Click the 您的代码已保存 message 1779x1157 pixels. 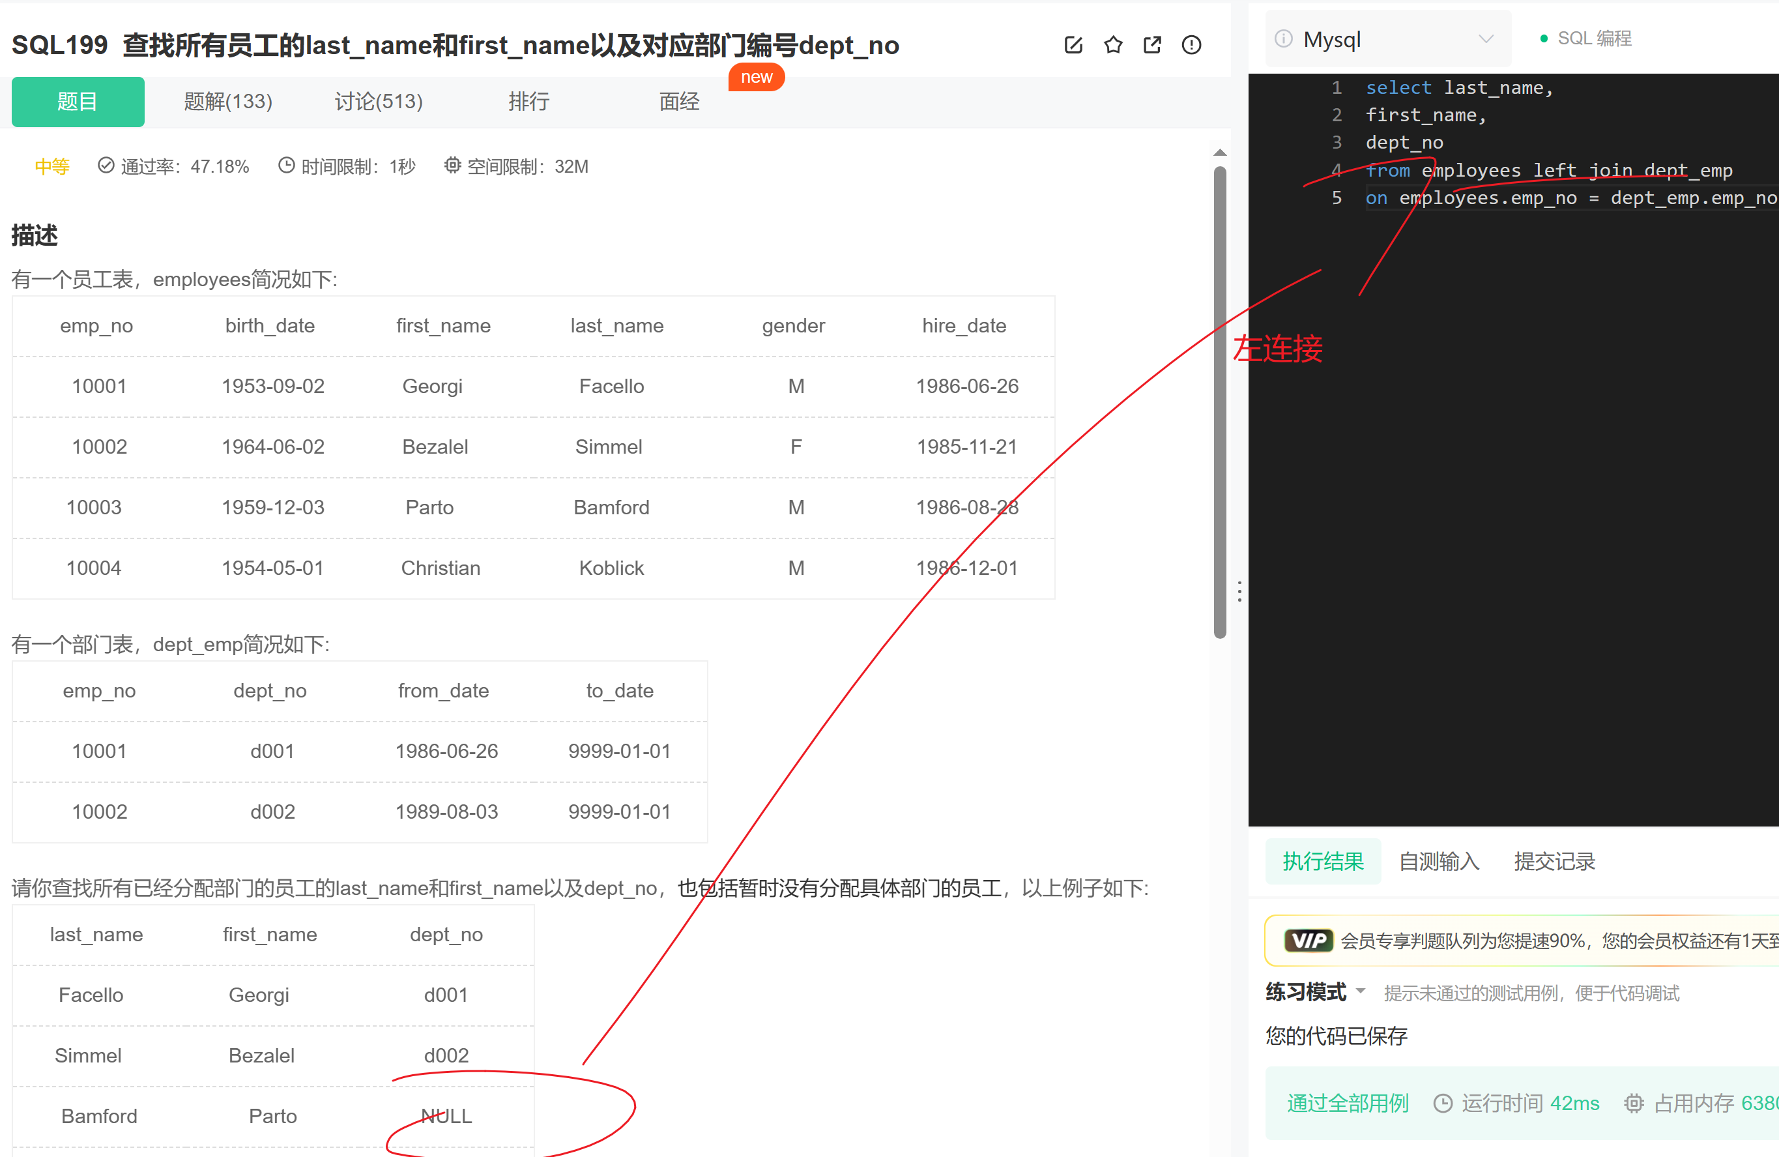point(1337,1036)
